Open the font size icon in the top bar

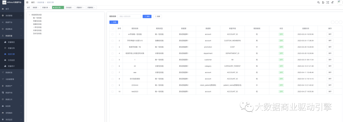(x=333, y=3)
